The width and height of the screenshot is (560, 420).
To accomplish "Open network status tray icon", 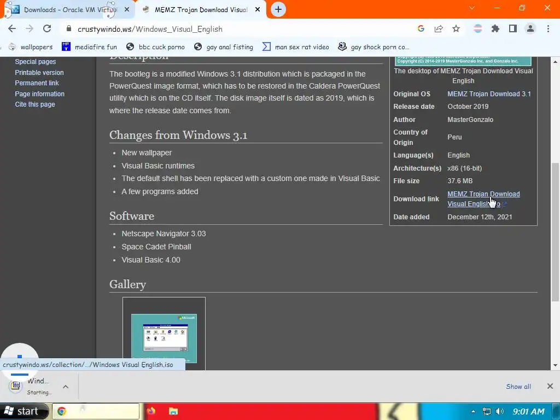I will (486, 411).
